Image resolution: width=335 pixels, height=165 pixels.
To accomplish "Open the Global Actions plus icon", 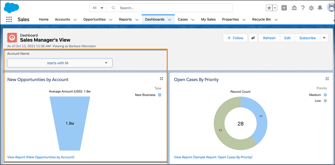I will [284, 8].
